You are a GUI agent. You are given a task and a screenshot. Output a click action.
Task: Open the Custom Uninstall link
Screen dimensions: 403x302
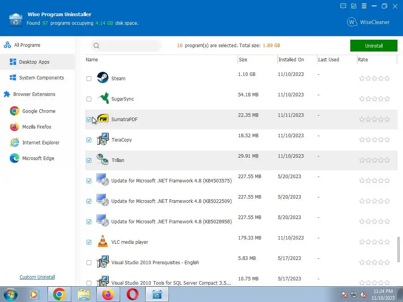[37, 277]
